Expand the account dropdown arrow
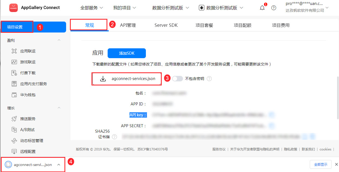Screen dimensions: 339x172 coord(327,8)
